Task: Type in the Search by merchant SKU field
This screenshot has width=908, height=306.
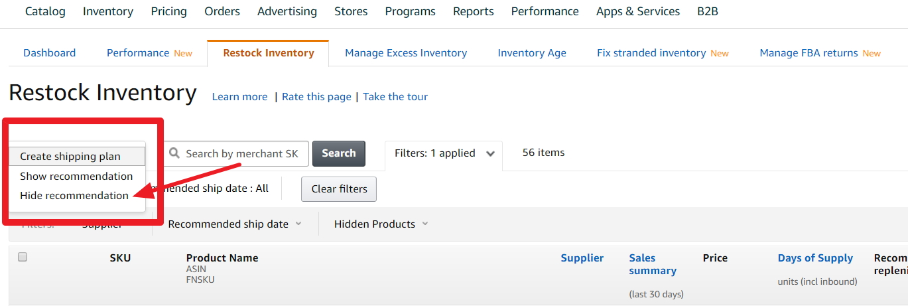Action: pos(242,153)
